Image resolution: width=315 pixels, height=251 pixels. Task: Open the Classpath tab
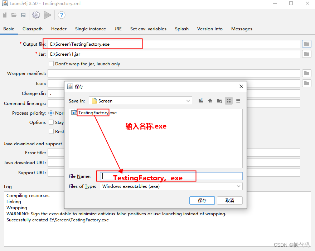(x=33, y=29)
